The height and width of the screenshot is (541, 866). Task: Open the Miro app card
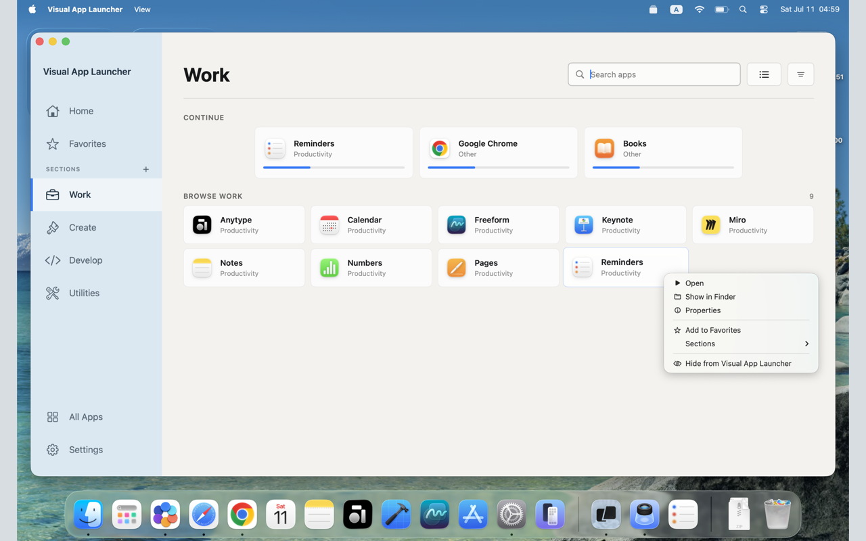pos(753,225)
